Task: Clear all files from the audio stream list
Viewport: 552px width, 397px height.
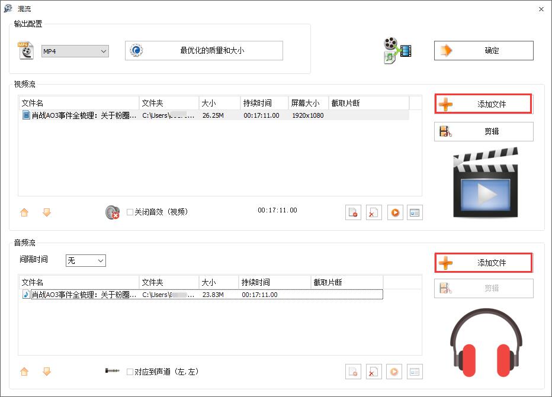Action: tap(374, 372)
